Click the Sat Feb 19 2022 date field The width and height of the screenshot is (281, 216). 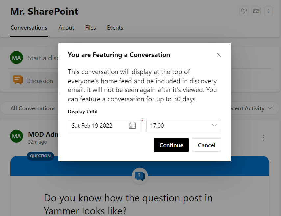coord(104,125)
